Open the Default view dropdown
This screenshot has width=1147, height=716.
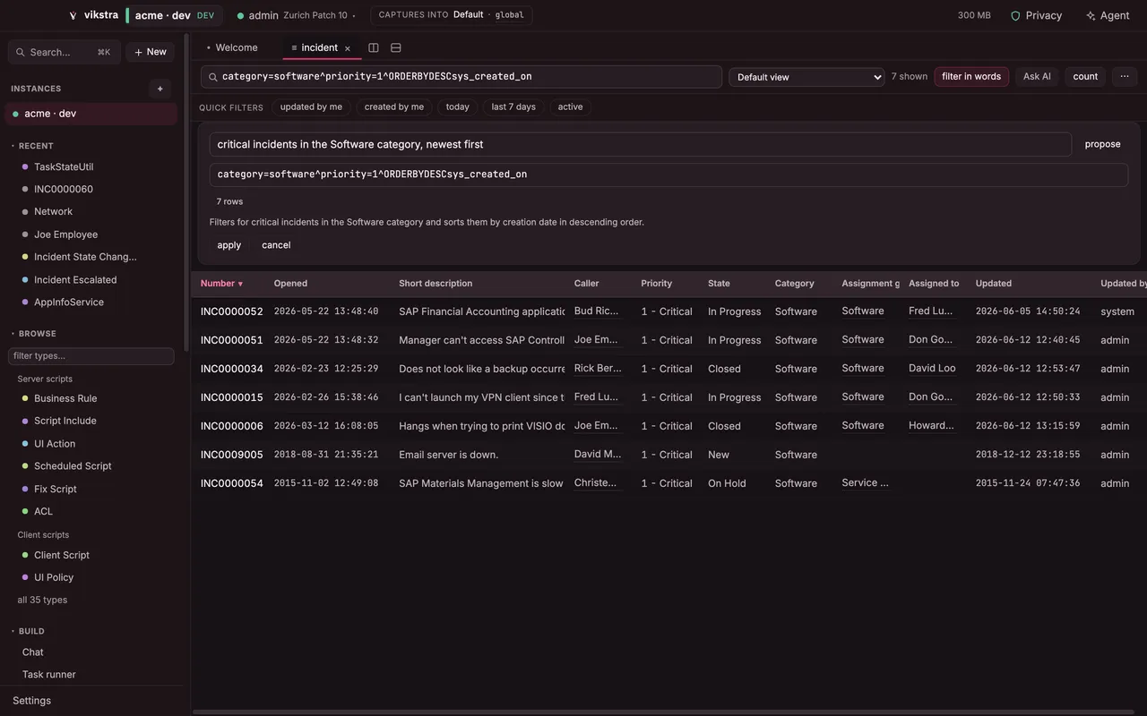pos(806,77)
